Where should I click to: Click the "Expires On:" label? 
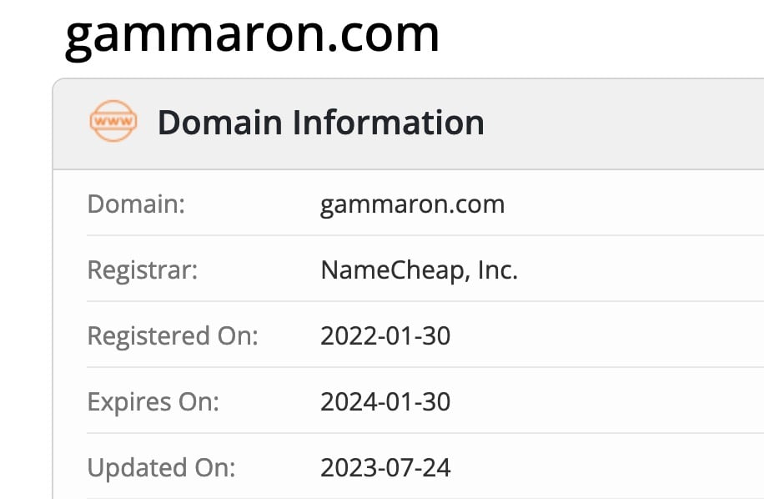(153, 401)
